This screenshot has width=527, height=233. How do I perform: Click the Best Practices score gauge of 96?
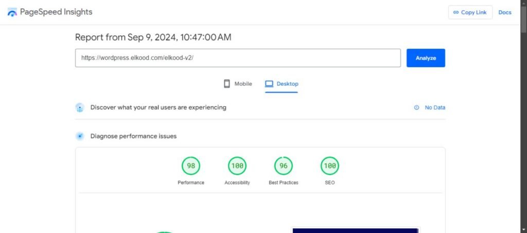coord(284,166)
